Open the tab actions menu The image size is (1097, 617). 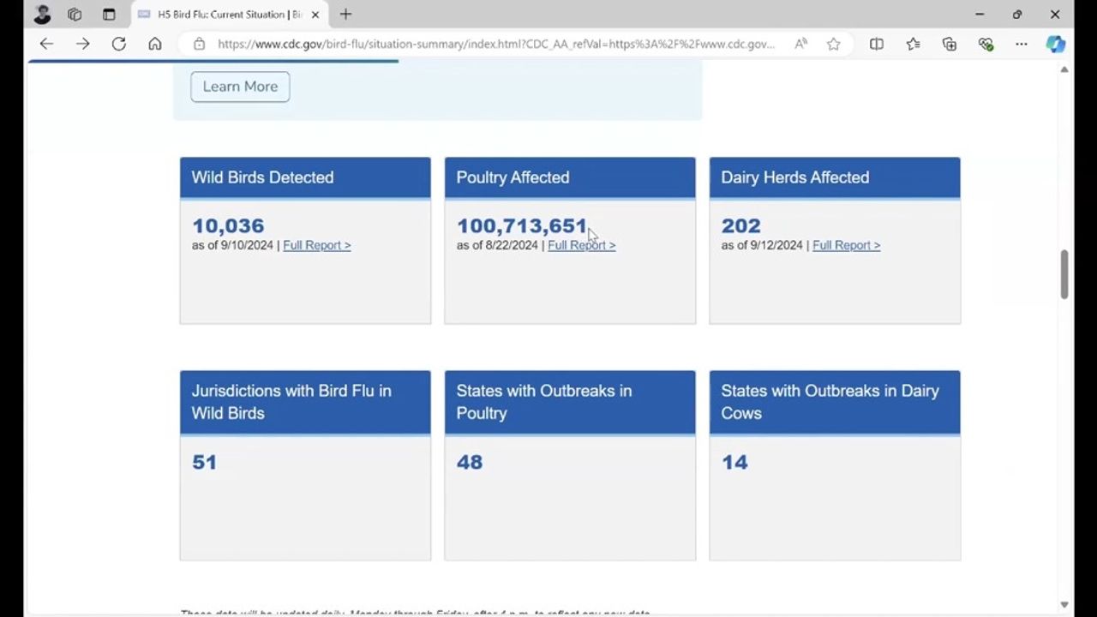(x=75, y=15)
